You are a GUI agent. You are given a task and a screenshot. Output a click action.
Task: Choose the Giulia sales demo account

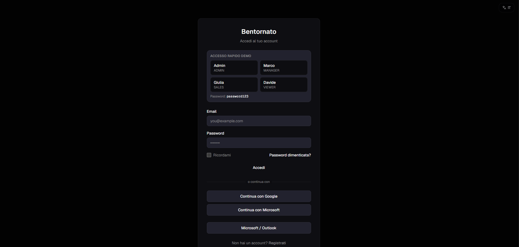point(234,85)
